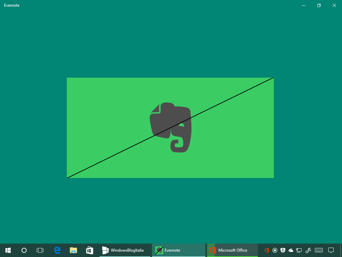The width and height of the screenshot is (342, 257).
Task: Minimize the Evernote window
Action: 304,5
